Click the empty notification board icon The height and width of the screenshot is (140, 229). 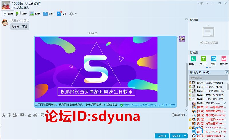point(208,31)
